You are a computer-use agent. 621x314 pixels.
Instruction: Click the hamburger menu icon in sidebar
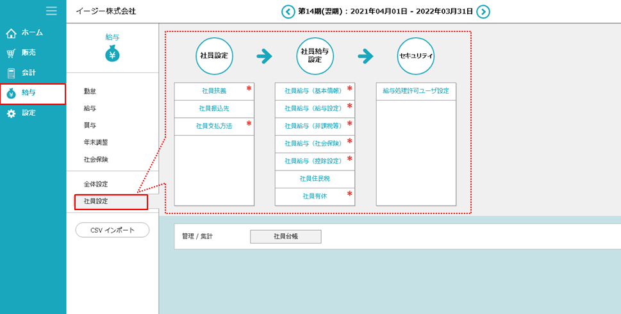51,11
